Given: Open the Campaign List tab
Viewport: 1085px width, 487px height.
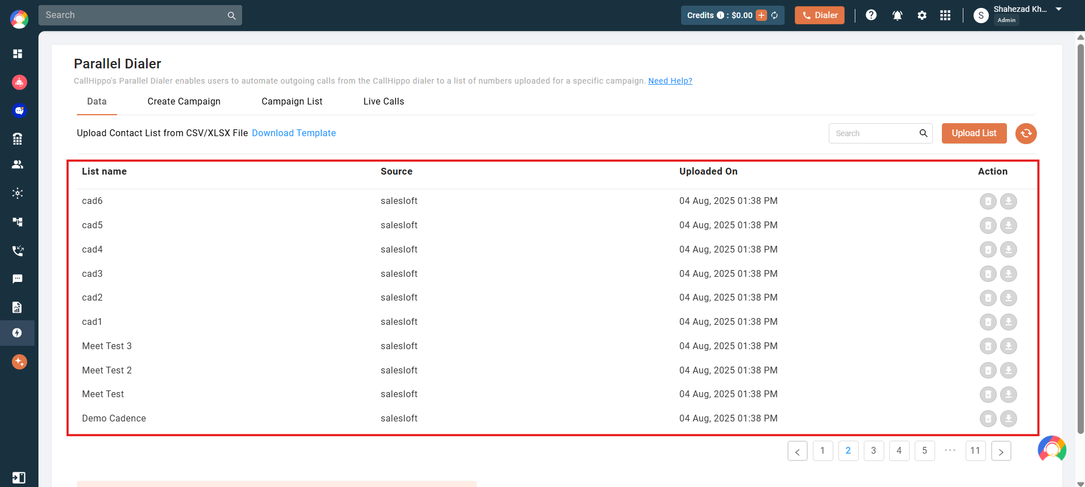Looking at the screenshot, I should coord(292,102).
